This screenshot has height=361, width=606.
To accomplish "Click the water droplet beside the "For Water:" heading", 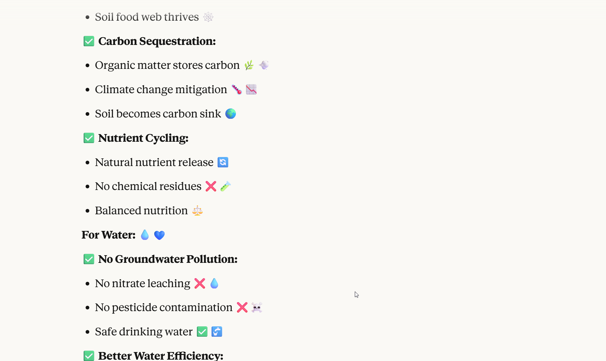I will [x=145, y=235].
